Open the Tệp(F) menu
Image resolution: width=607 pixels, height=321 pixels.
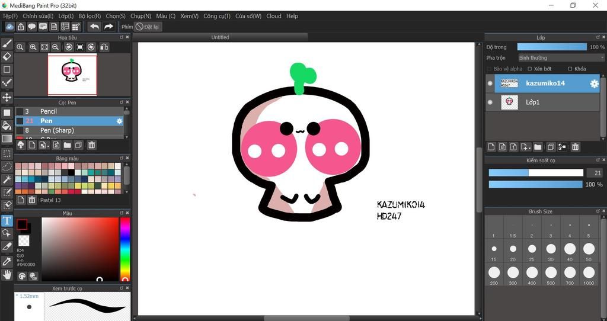click(x=10, y=16)
